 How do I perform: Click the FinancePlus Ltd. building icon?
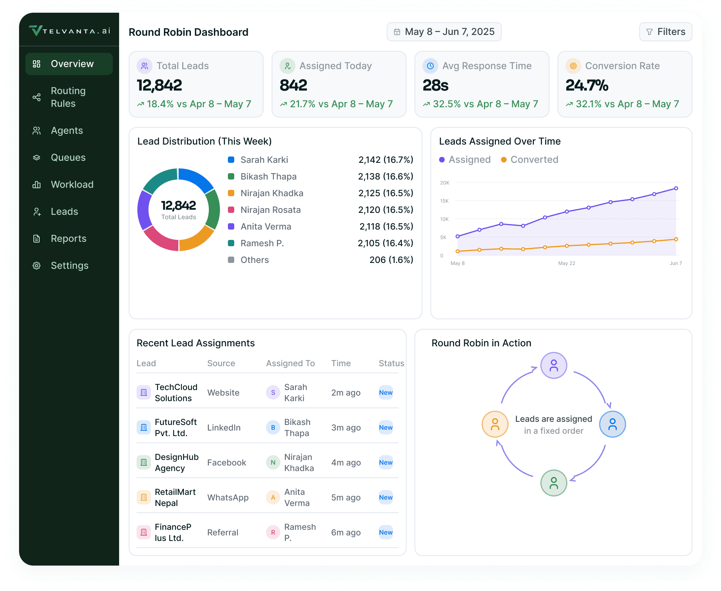coord(144,533)
